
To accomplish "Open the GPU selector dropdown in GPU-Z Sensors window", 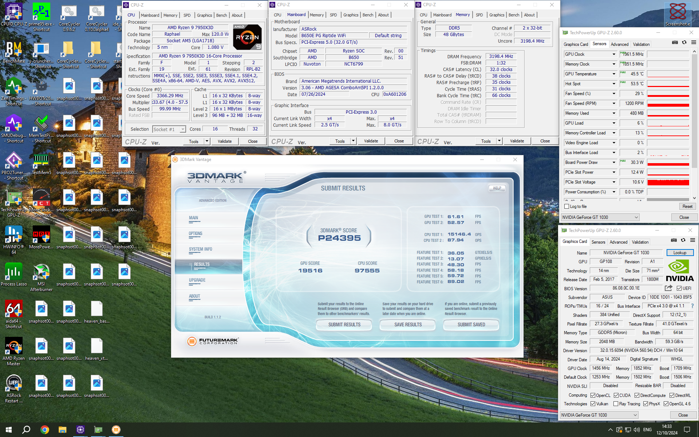I will [x=600, y=217].
